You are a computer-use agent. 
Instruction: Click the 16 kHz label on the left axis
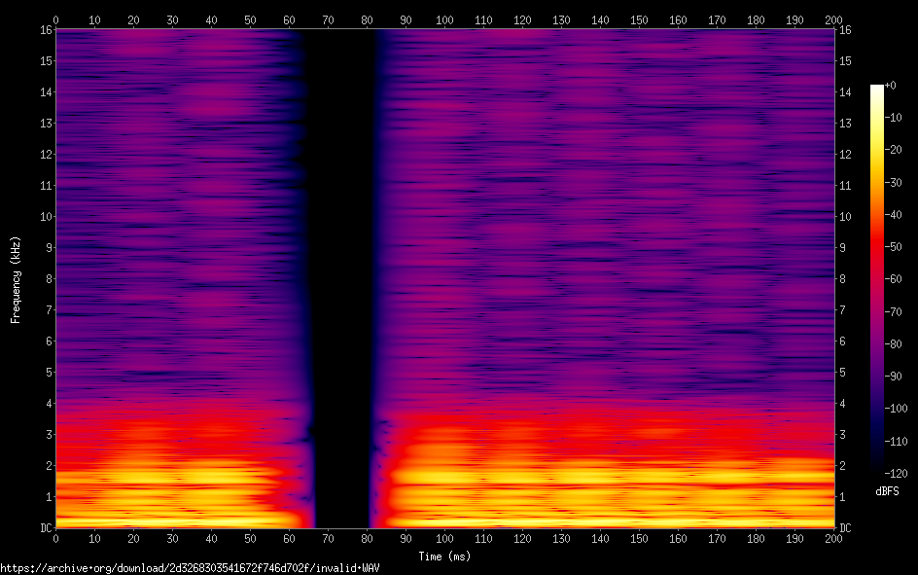click(44, 30)
